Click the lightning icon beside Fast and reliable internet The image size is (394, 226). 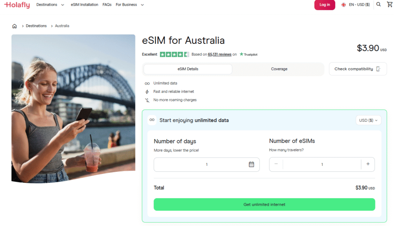click(x=147, y=92)
